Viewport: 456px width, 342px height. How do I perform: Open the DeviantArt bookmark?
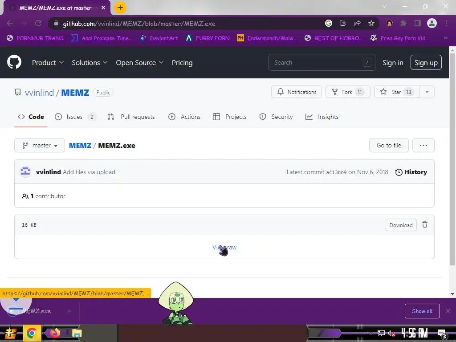pyautogui.click(x=159, y=38)
